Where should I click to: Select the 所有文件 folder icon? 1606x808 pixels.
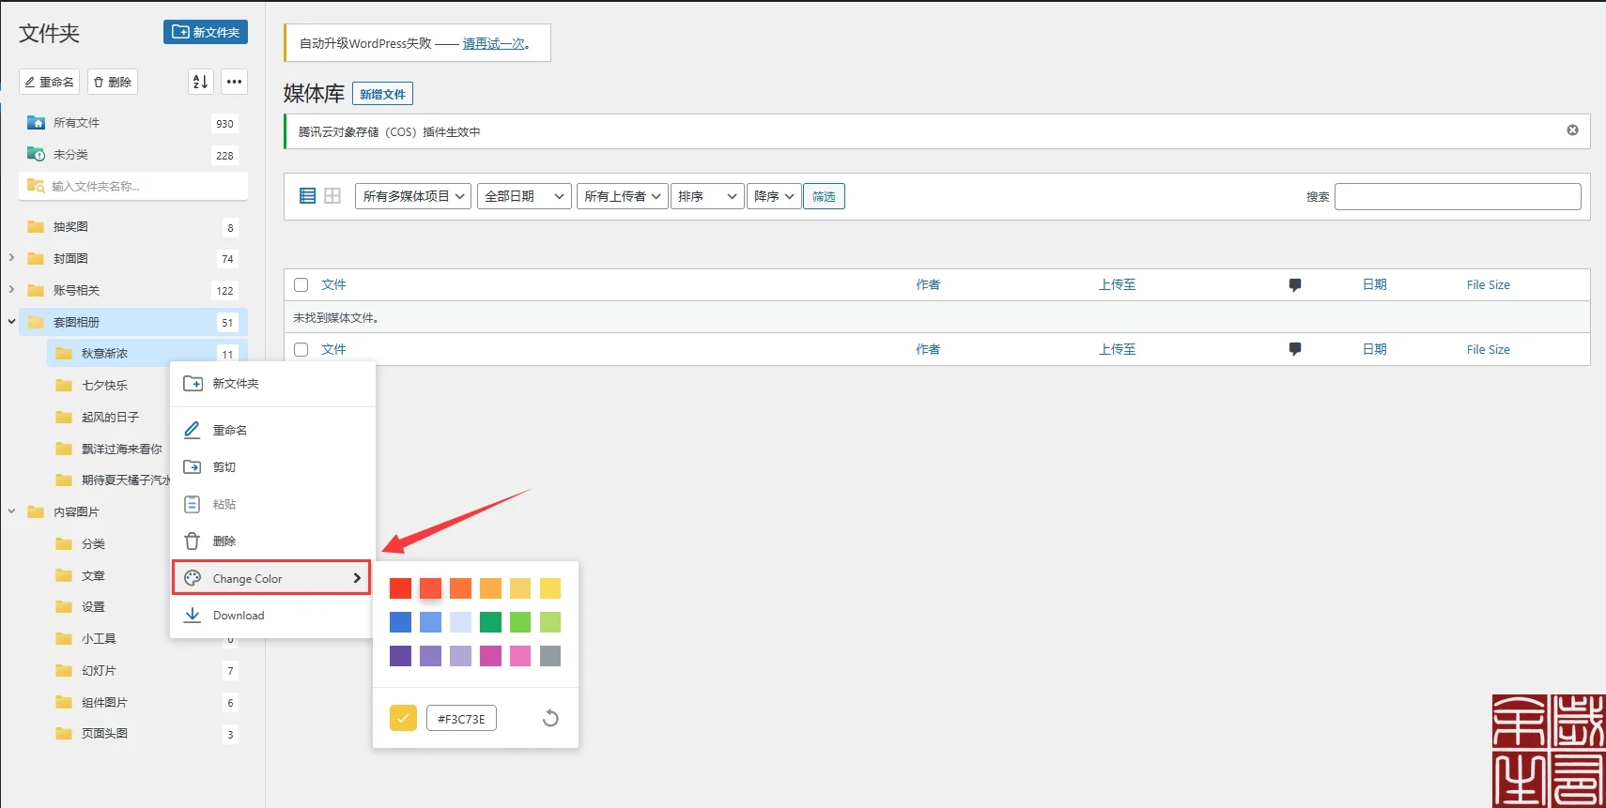pos(36,123)
